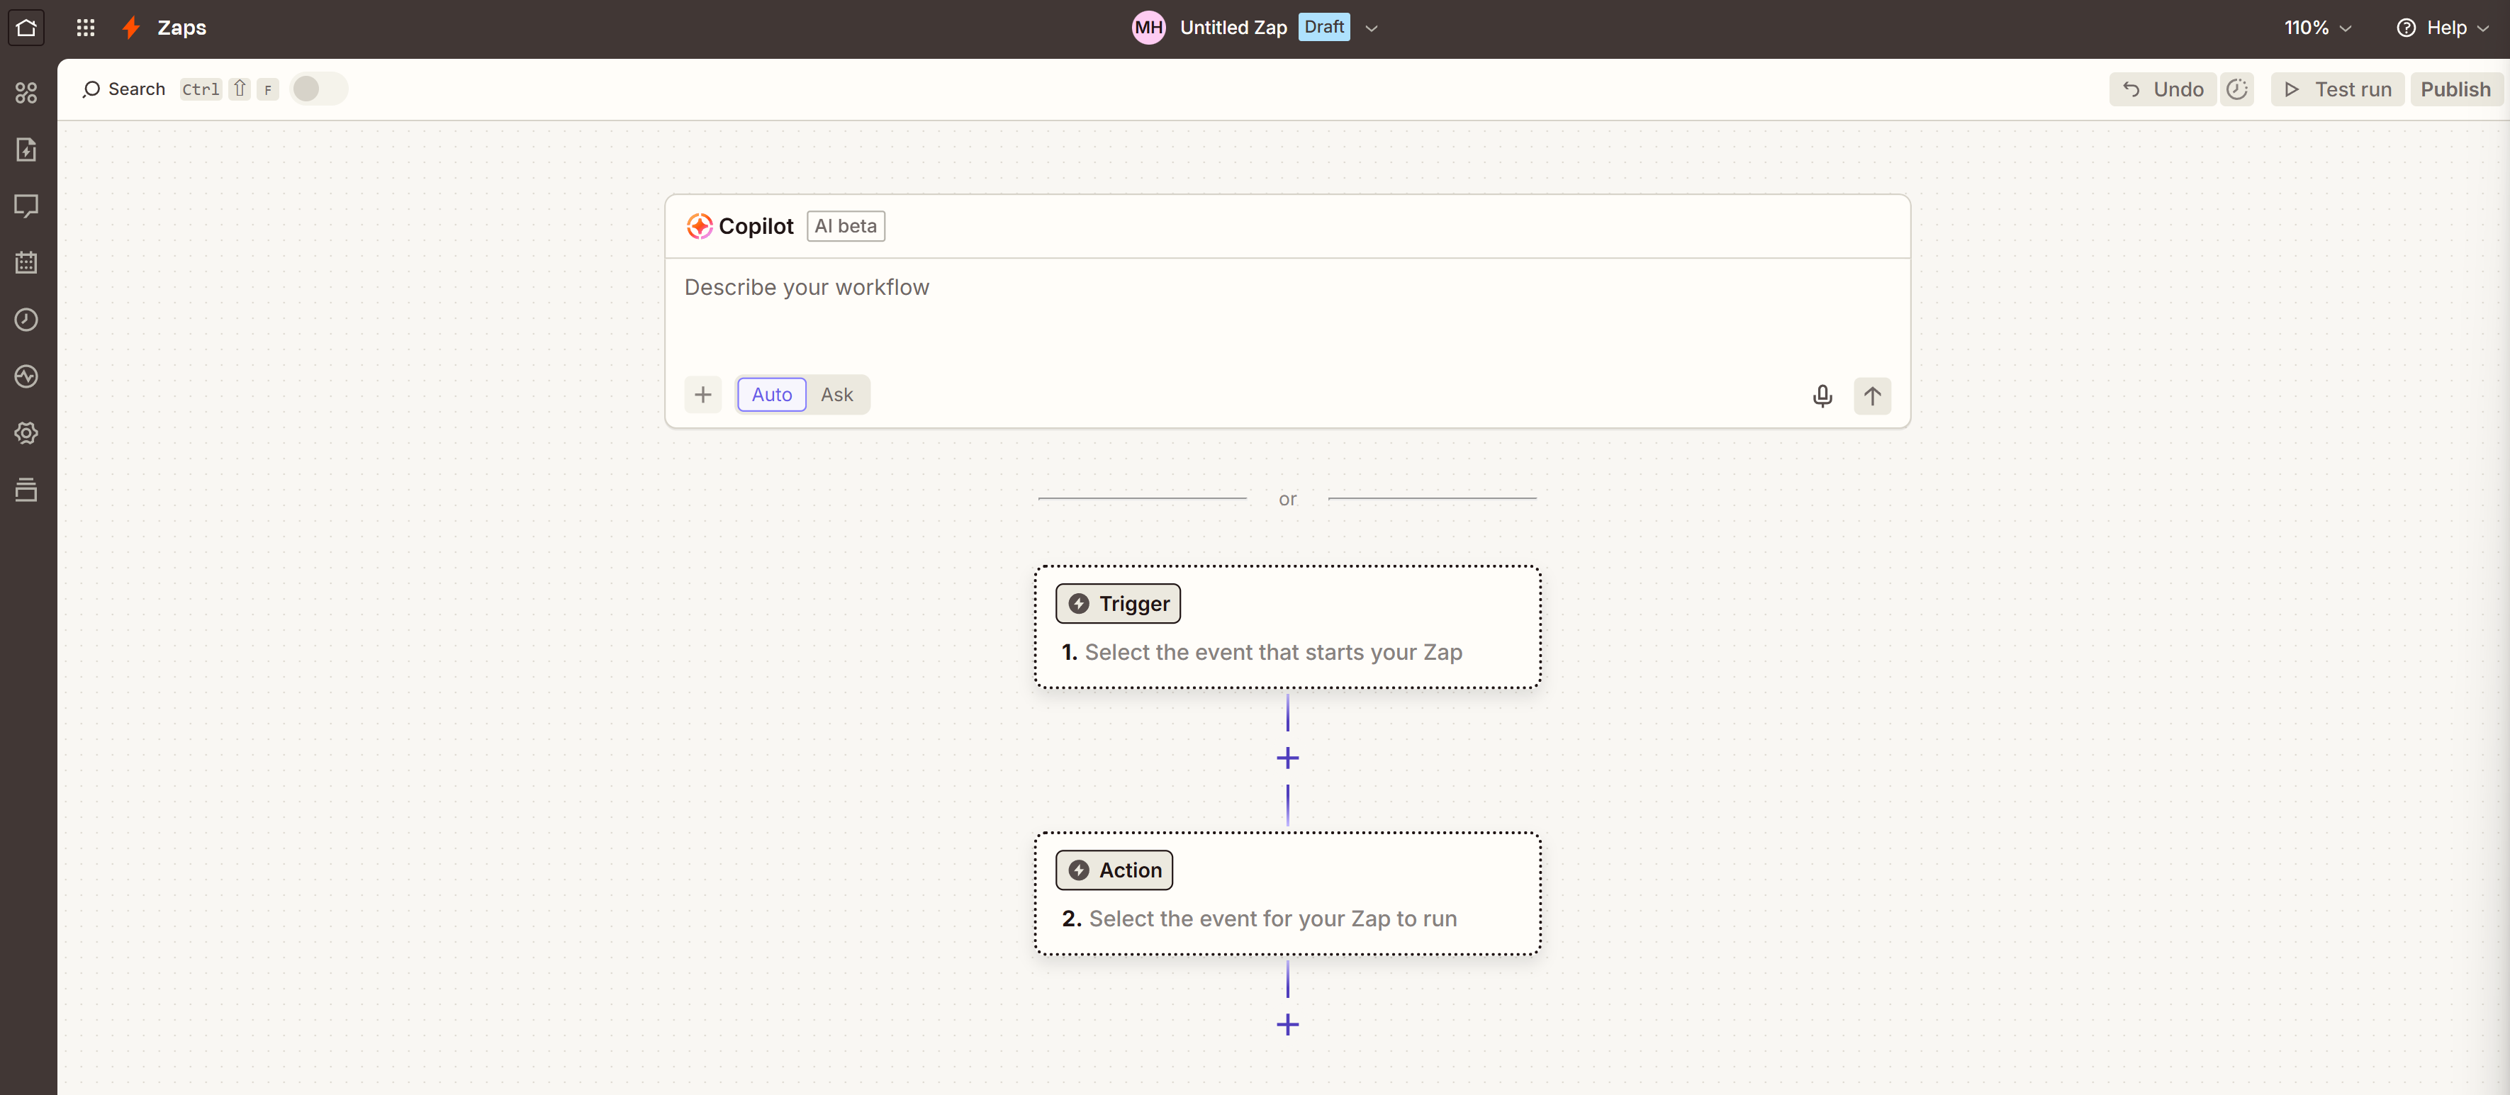Open the activity status sidebar icon
Viewport: 2510px width, 1095px height.
click(26, 376)
